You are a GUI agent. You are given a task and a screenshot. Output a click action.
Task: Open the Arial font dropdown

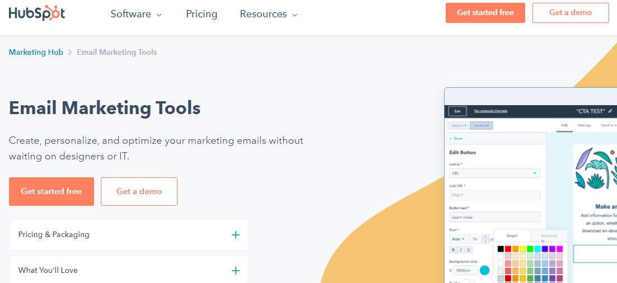(x=459, y=239)
